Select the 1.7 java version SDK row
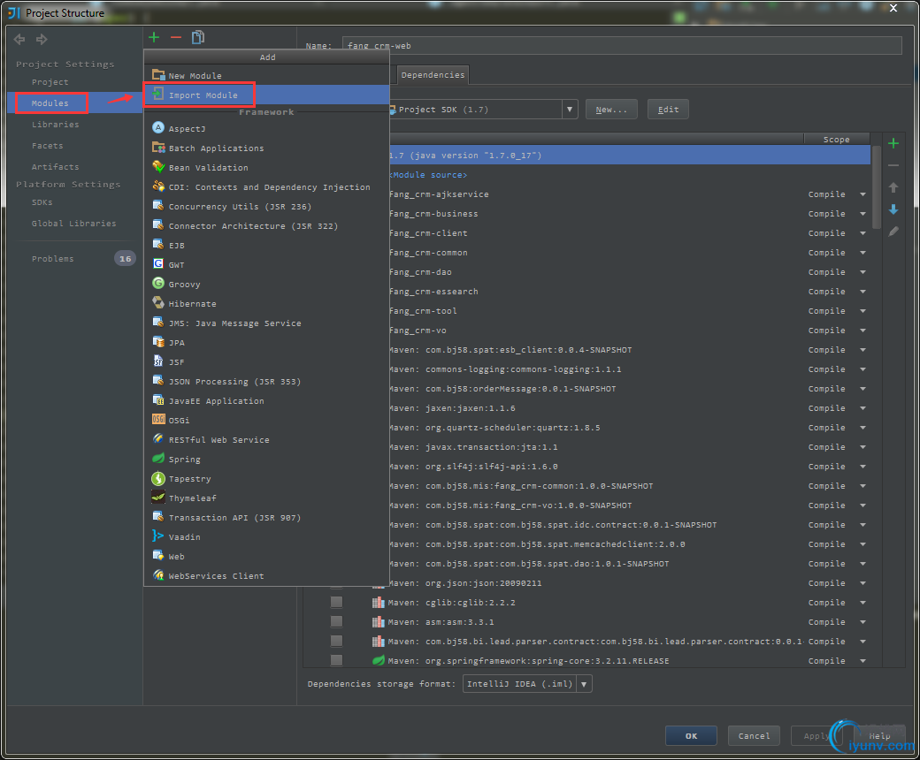 pyautogui.click(x=630, y=156)
